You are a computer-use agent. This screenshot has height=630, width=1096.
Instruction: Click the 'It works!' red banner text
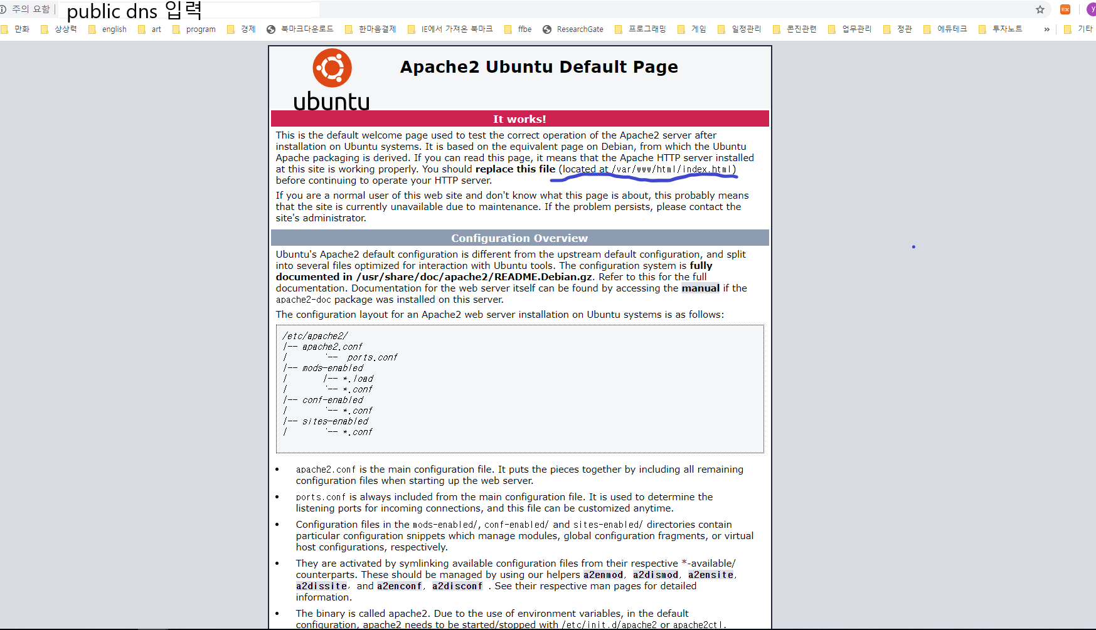[x=519, y=119]
